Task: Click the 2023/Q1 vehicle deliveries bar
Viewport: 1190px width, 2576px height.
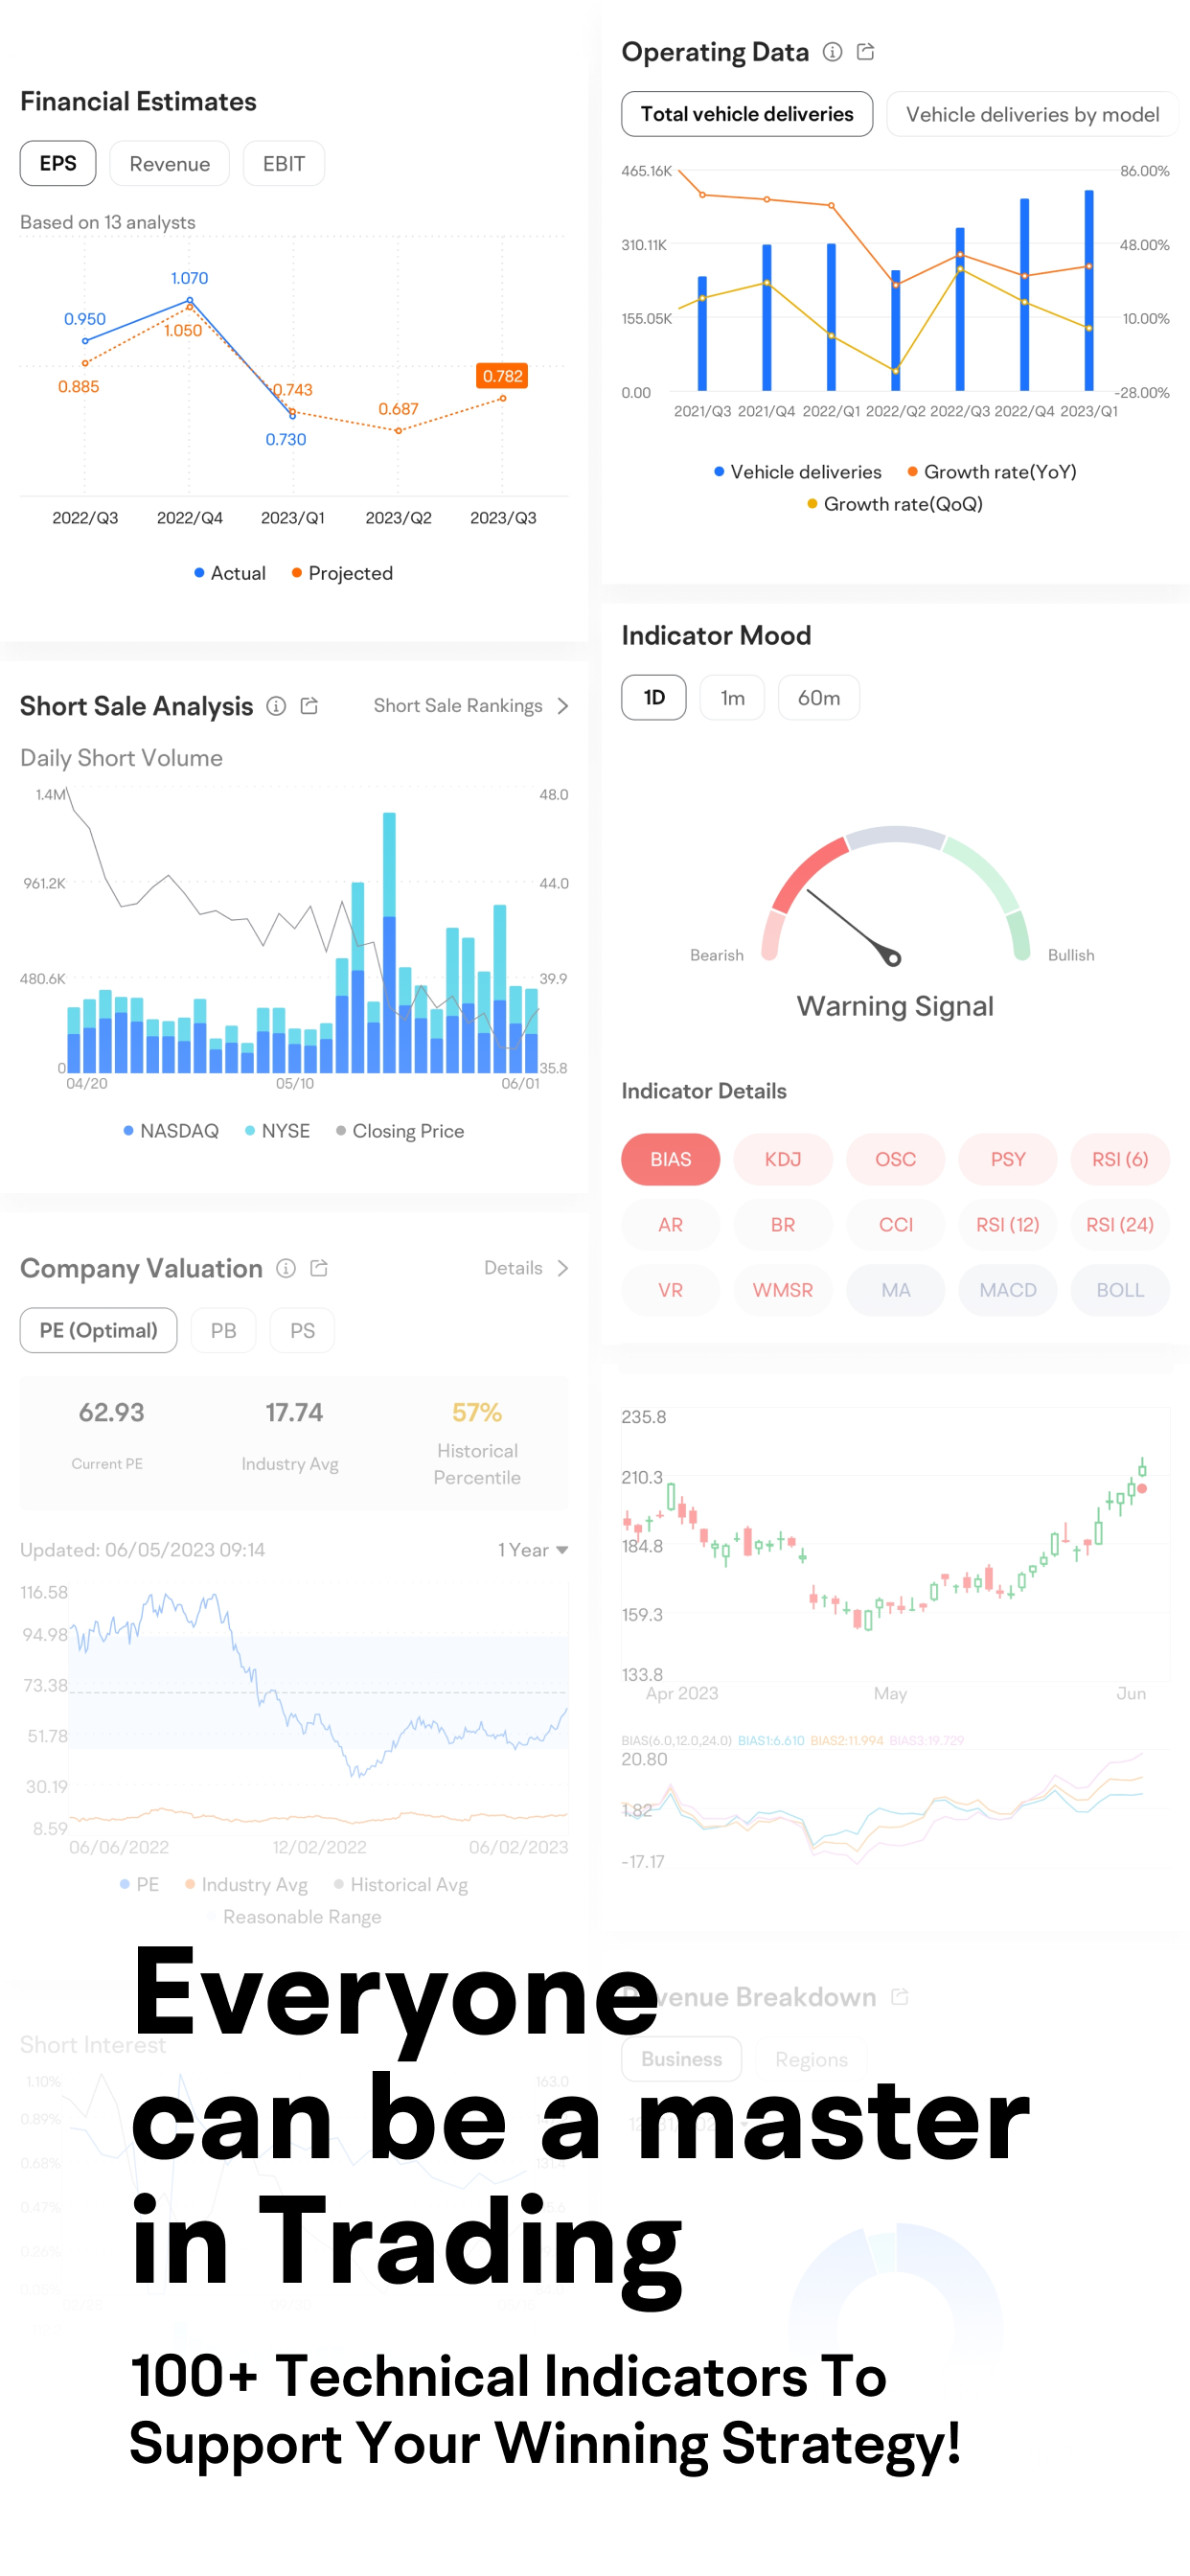Action: tap(1089, 290)
